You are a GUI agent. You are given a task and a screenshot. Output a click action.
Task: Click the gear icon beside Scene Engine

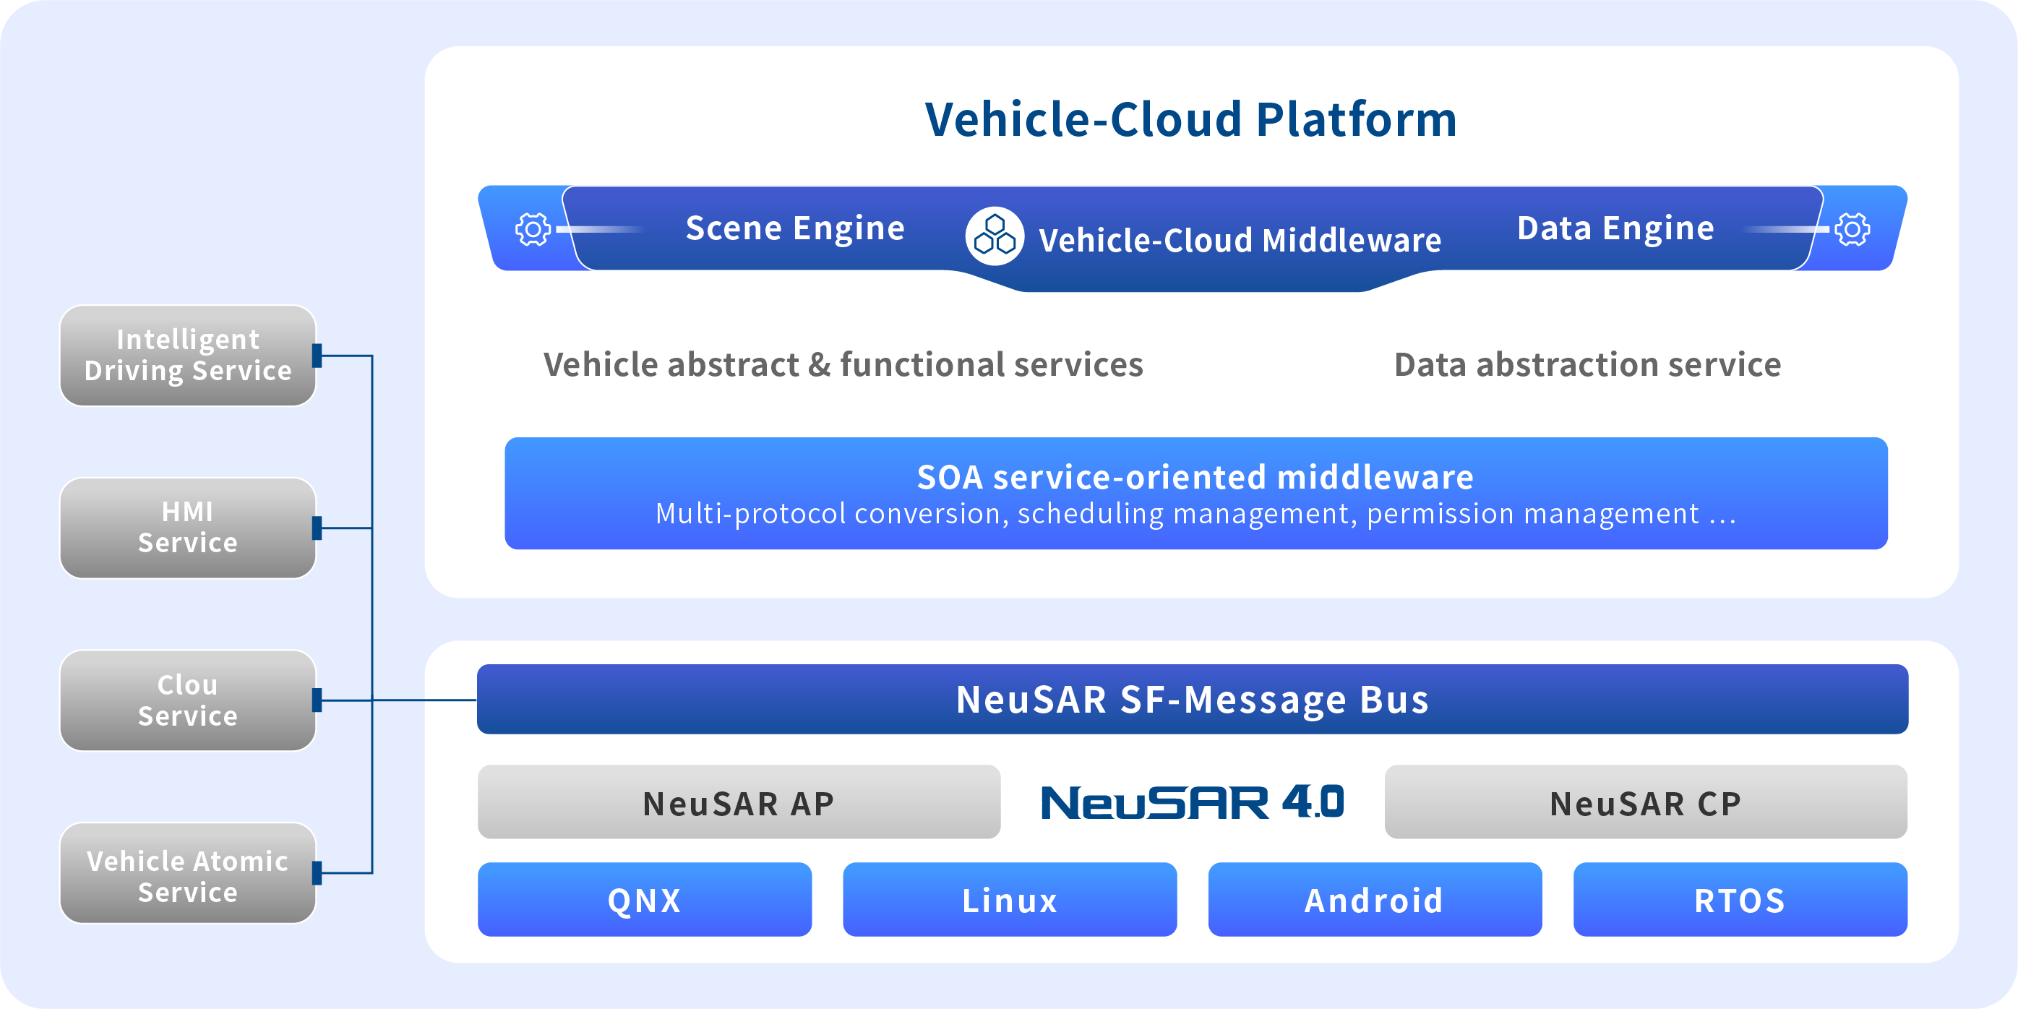(x=533, y=230)
